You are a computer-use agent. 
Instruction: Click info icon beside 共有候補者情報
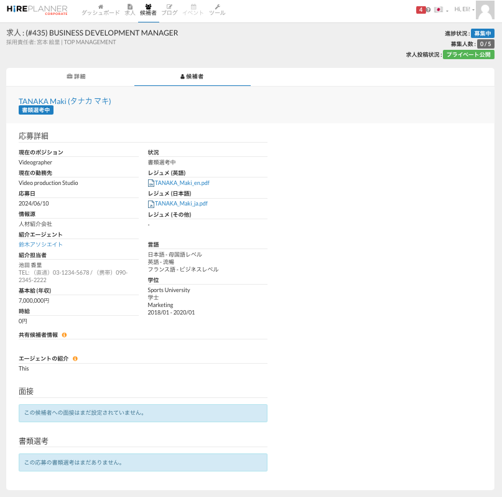coord(64,335)
